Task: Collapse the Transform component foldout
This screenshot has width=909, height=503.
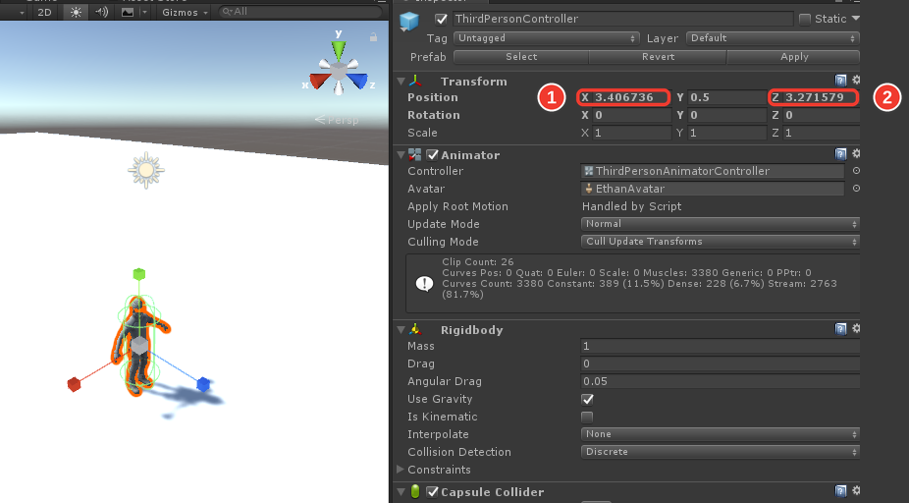Action: (x=401, y=82)
